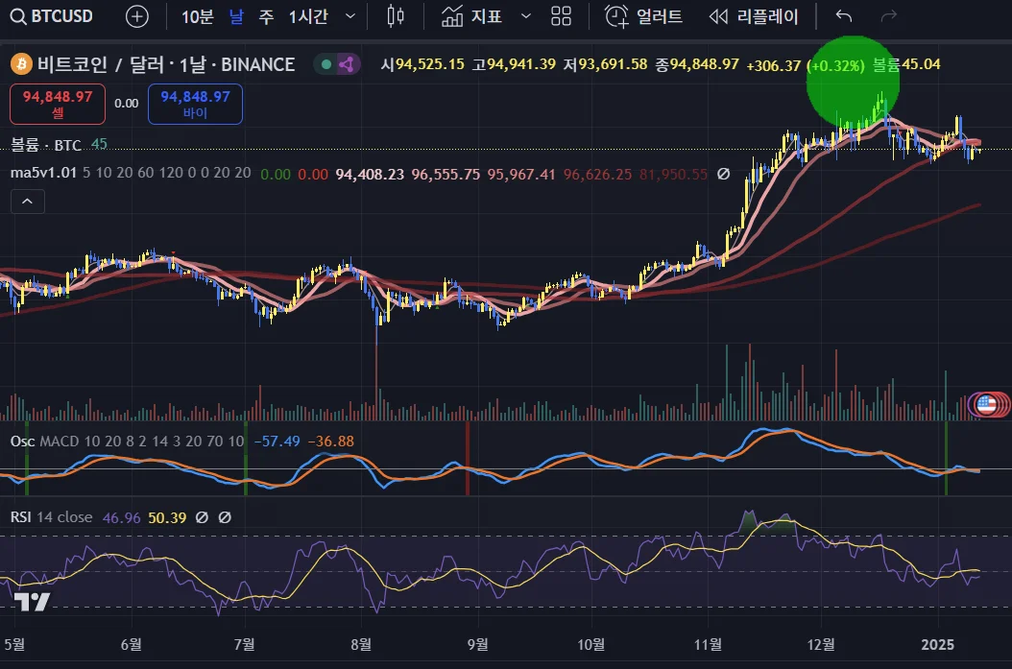Click the add symbol plus icon
1012x669 pixels.
point(137,16)
